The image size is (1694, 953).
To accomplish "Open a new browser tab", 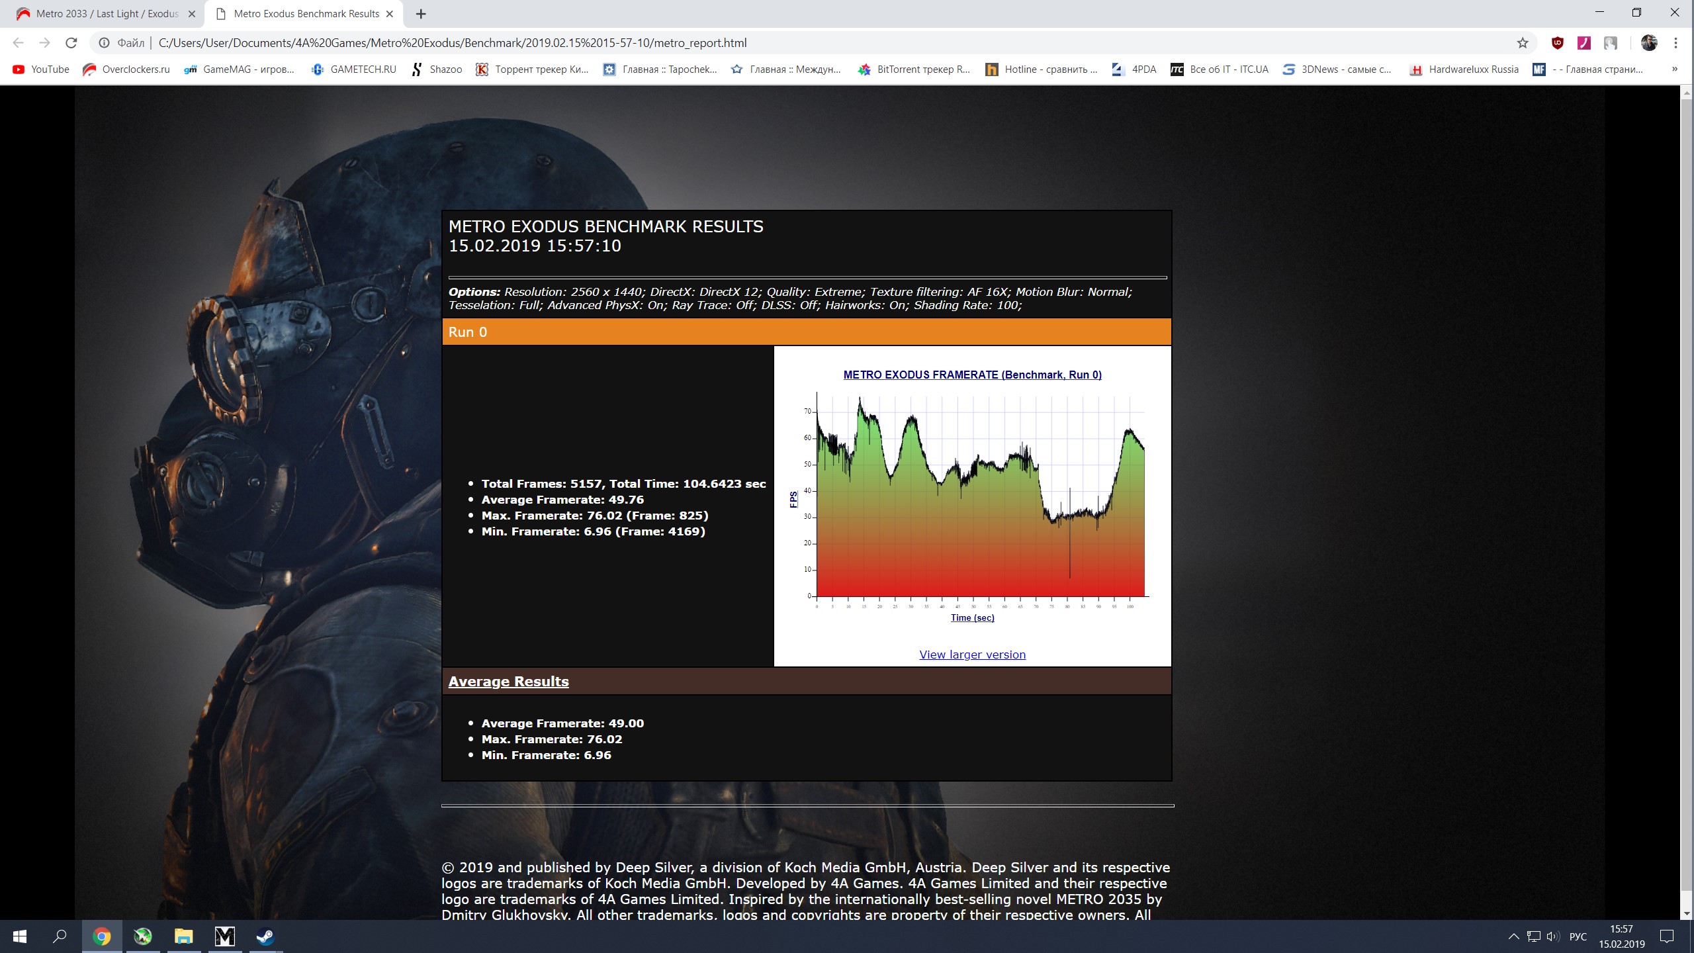I will coord(421,14).
